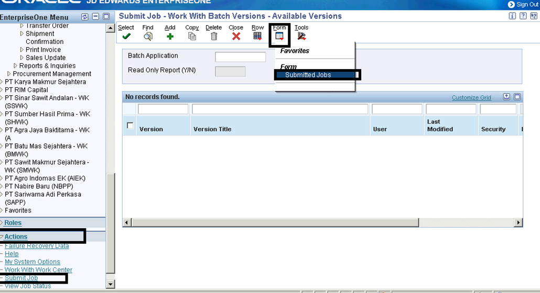Open the Roles section link
Screen dimensions: 540x293
(13, 222)
